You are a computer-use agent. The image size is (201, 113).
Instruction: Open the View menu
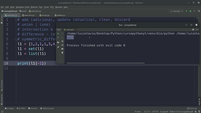12,7
